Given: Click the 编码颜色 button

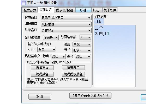Looking at the screenshot, I should [42, 74].
